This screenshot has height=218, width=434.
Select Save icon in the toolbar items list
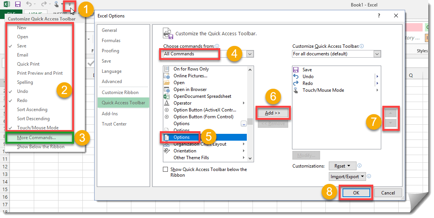[296, 70]
